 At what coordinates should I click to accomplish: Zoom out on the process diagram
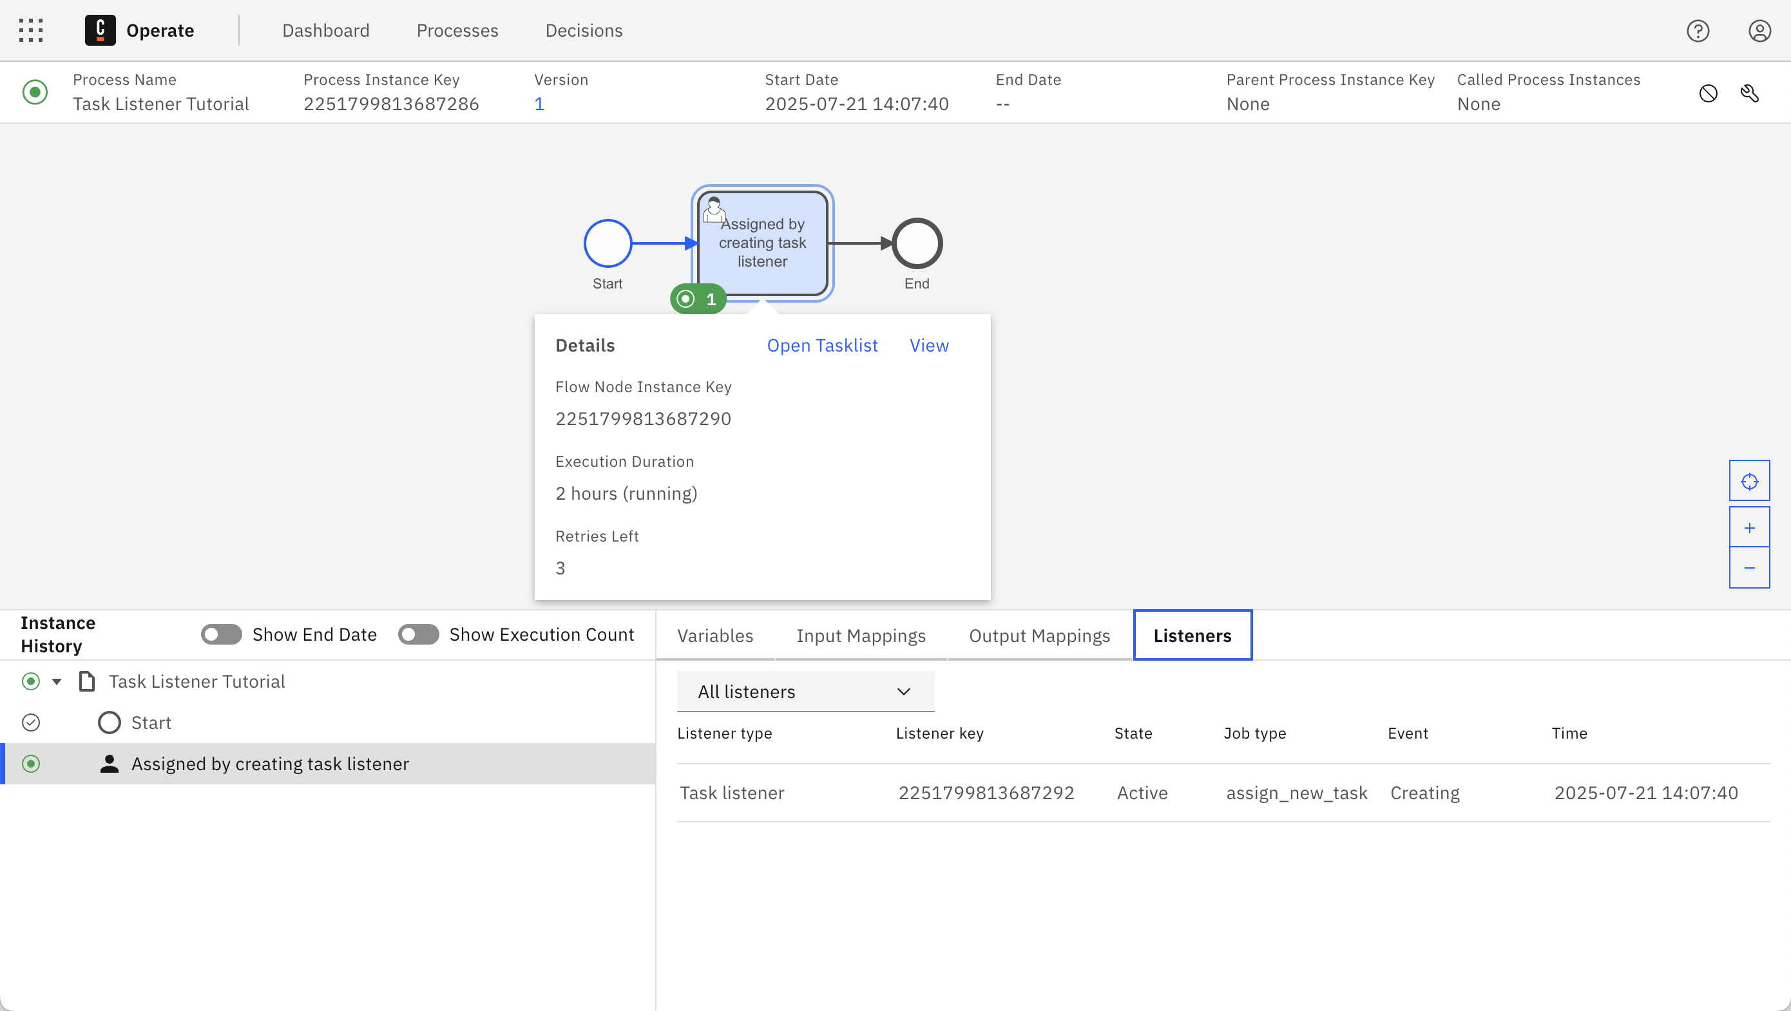(x=1750, y=568)
